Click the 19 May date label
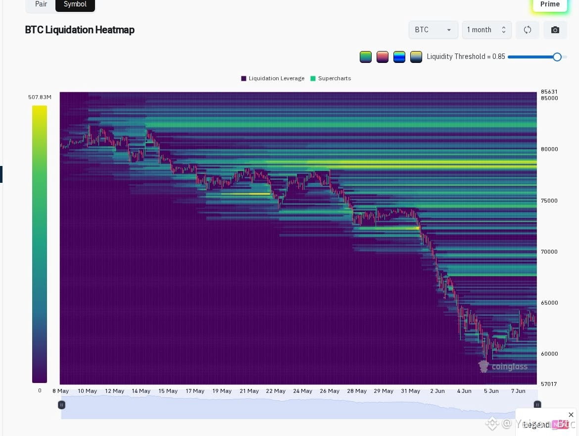 (x=222, y=391)
